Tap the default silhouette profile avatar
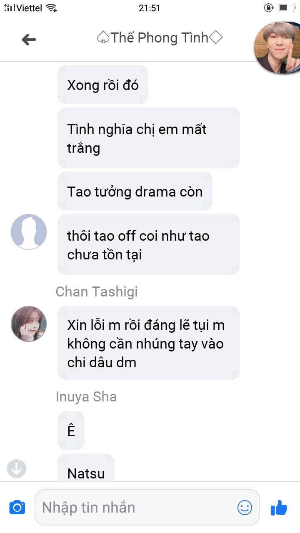 pos(29,232)
